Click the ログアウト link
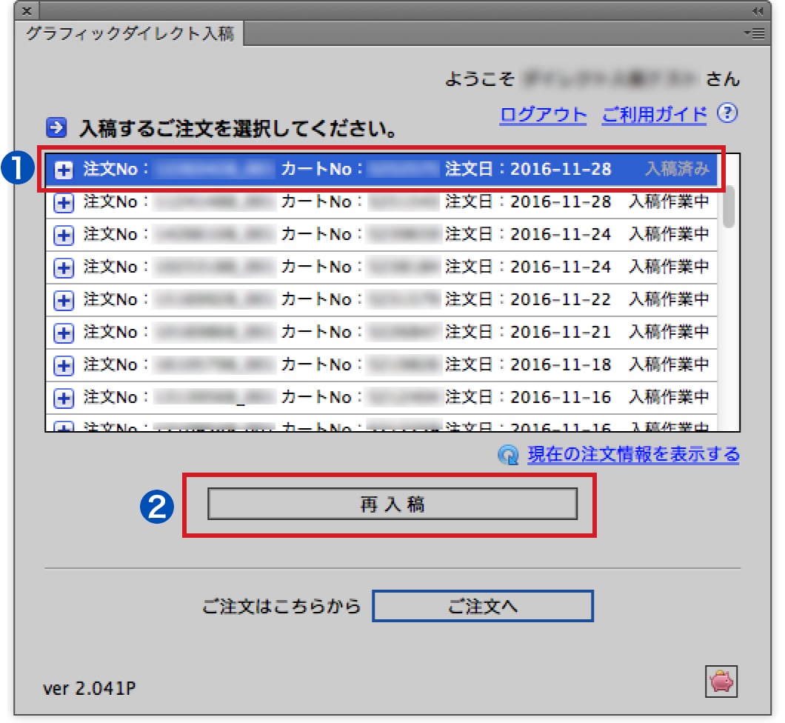Screen dimensions: 785x723 [x=544, y=115]
